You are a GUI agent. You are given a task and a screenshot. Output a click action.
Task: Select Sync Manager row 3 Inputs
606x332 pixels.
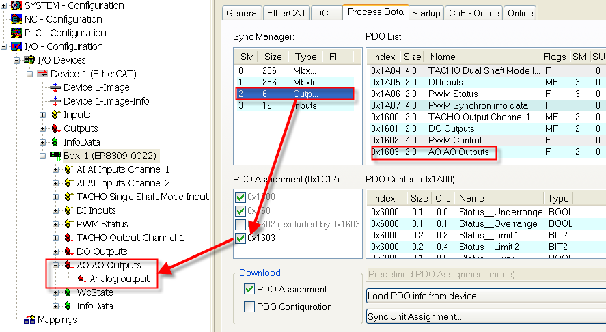pyautogui.click(x=294, y=105)
